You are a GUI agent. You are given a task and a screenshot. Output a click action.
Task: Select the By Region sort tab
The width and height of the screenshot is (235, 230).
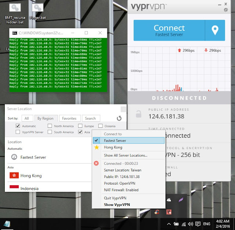pyautogui.click(x=46, y=118)
